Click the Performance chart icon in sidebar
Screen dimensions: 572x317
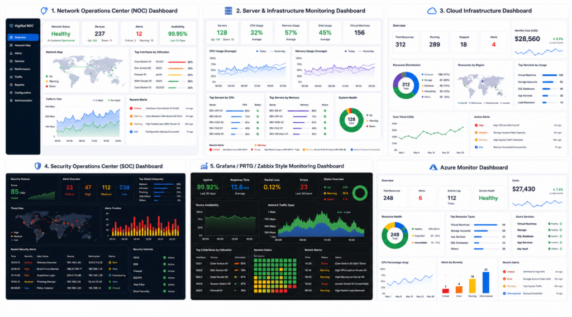(11, 69)
